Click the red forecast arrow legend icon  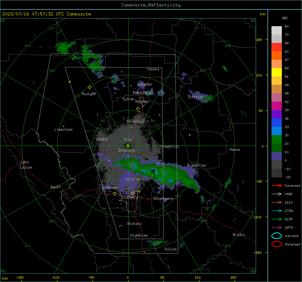tap(276, 185)
